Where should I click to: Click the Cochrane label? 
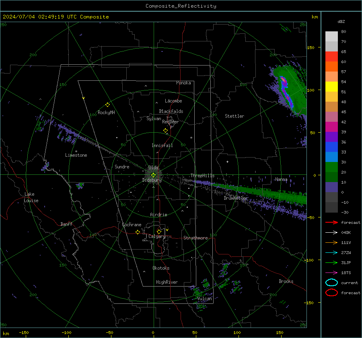[132, 225]
